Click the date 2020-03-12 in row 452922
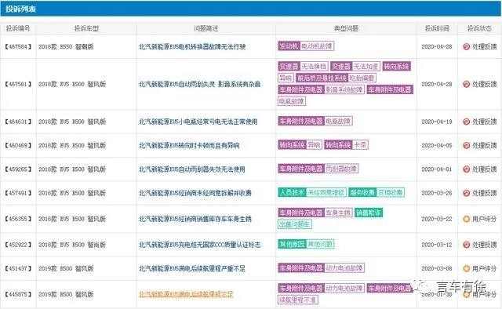This screenshot has width=502, height=309. (x=437, y=245)
